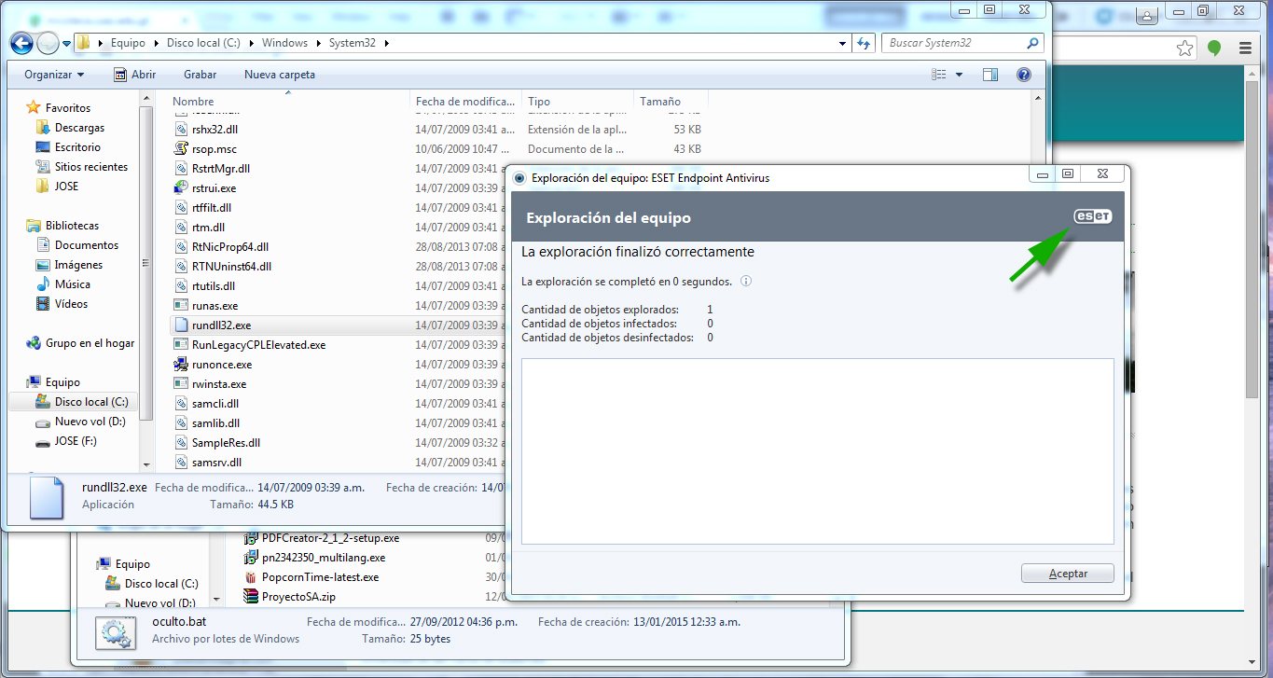The width and height of the screenshot is (1273, 678).
Task: Select the rundll32.exe file in list
Action: click(221, 325)
